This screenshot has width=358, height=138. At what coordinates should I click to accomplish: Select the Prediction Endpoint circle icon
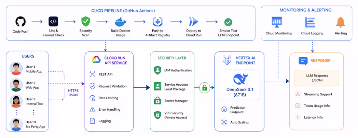(224, 109)
